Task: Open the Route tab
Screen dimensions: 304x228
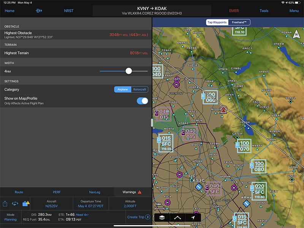Action: tap(19, 192)
